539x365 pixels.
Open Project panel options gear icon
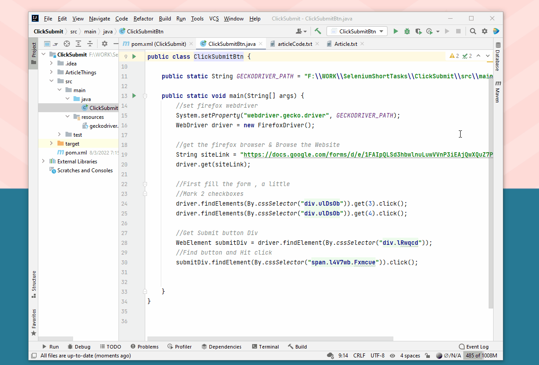[x=105, y=44]
